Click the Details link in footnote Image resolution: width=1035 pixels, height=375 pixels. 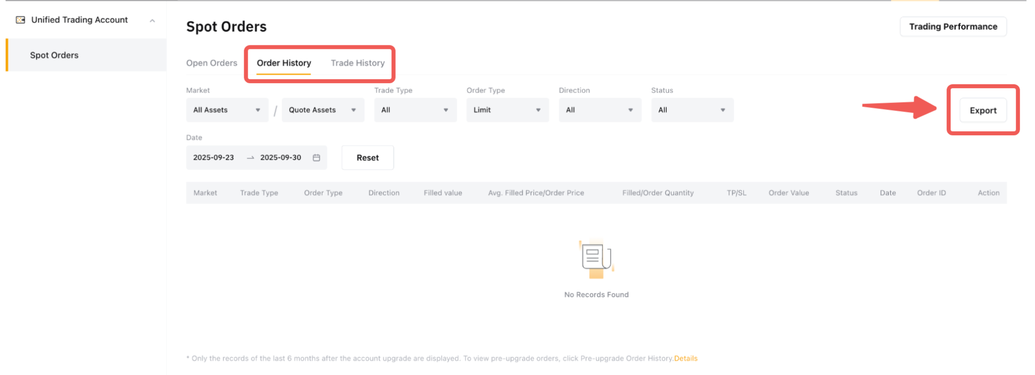coord(685,358)
